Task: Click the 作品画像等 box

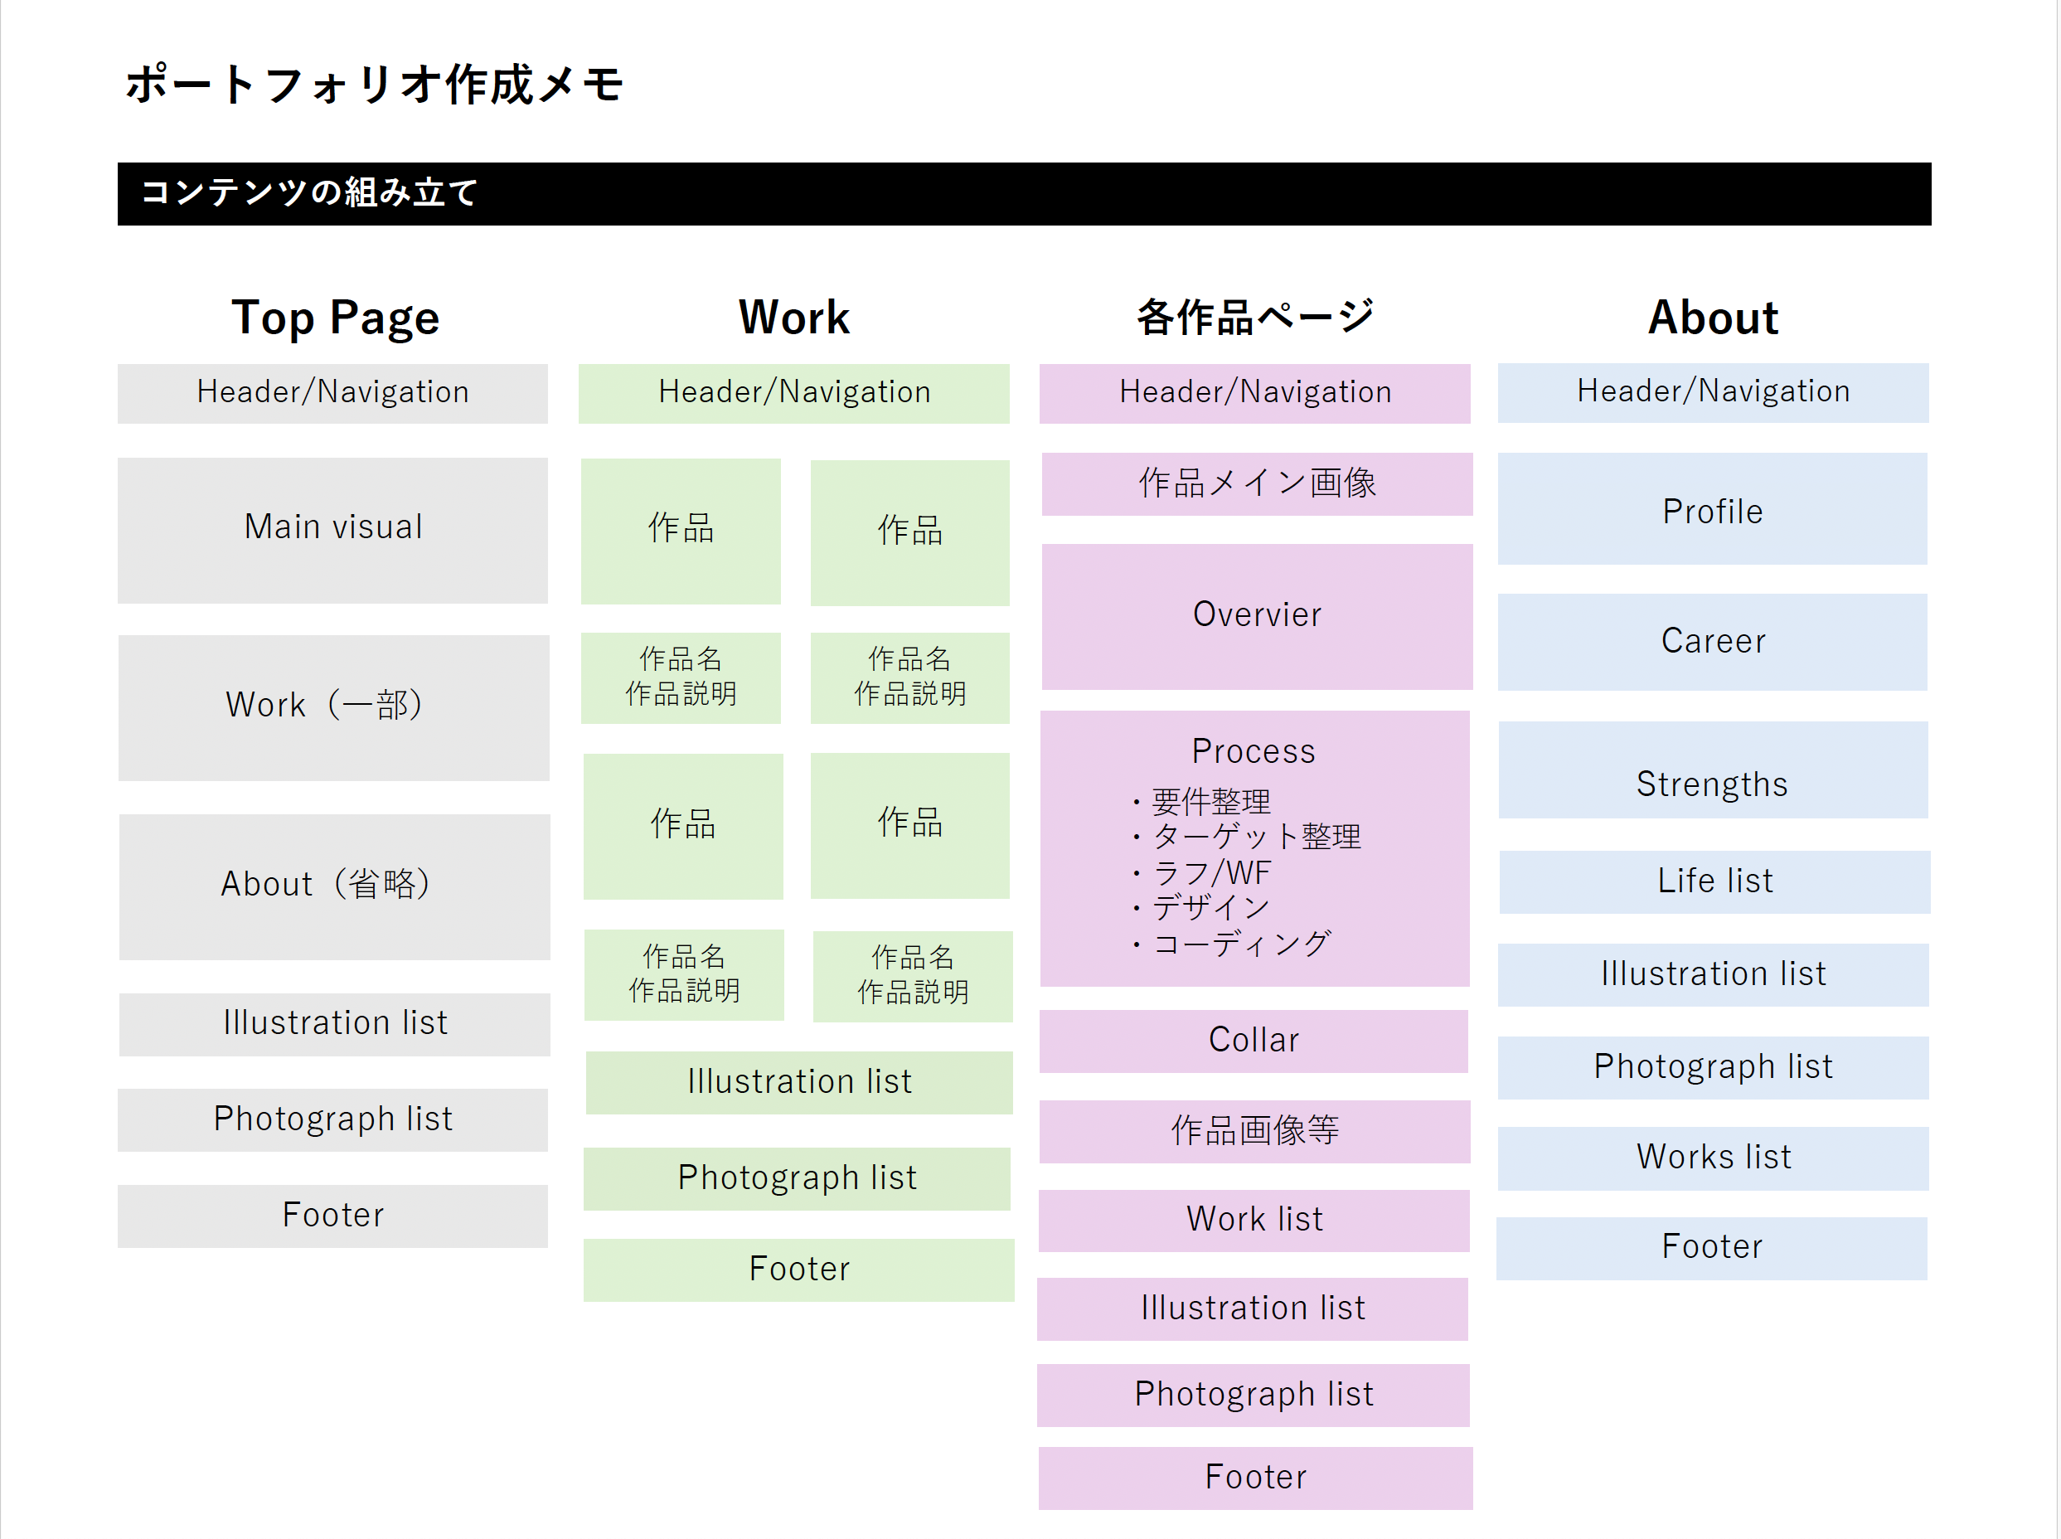Action: 1254,1131
